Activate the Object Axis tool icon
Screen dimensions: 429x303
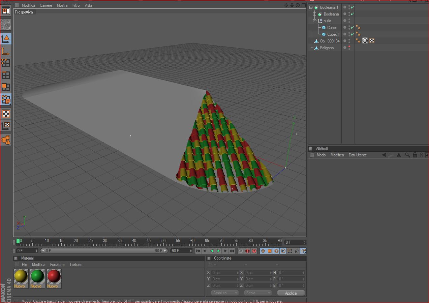point(6,51)
